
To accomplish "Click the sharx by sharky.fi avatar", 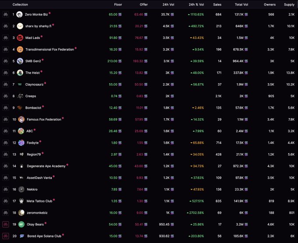I will pyautogui.click(x=20, y=26).
